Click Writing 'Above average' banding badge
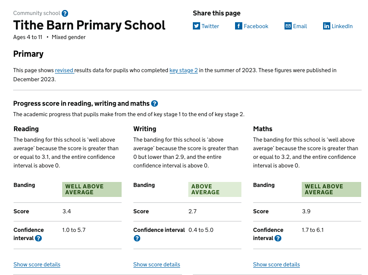This screenshot has height=275, width=368. (215, 189)
